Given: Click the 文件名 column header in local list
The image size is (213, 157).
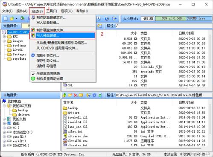Looking at the screenshot, I should pos(68,102).
